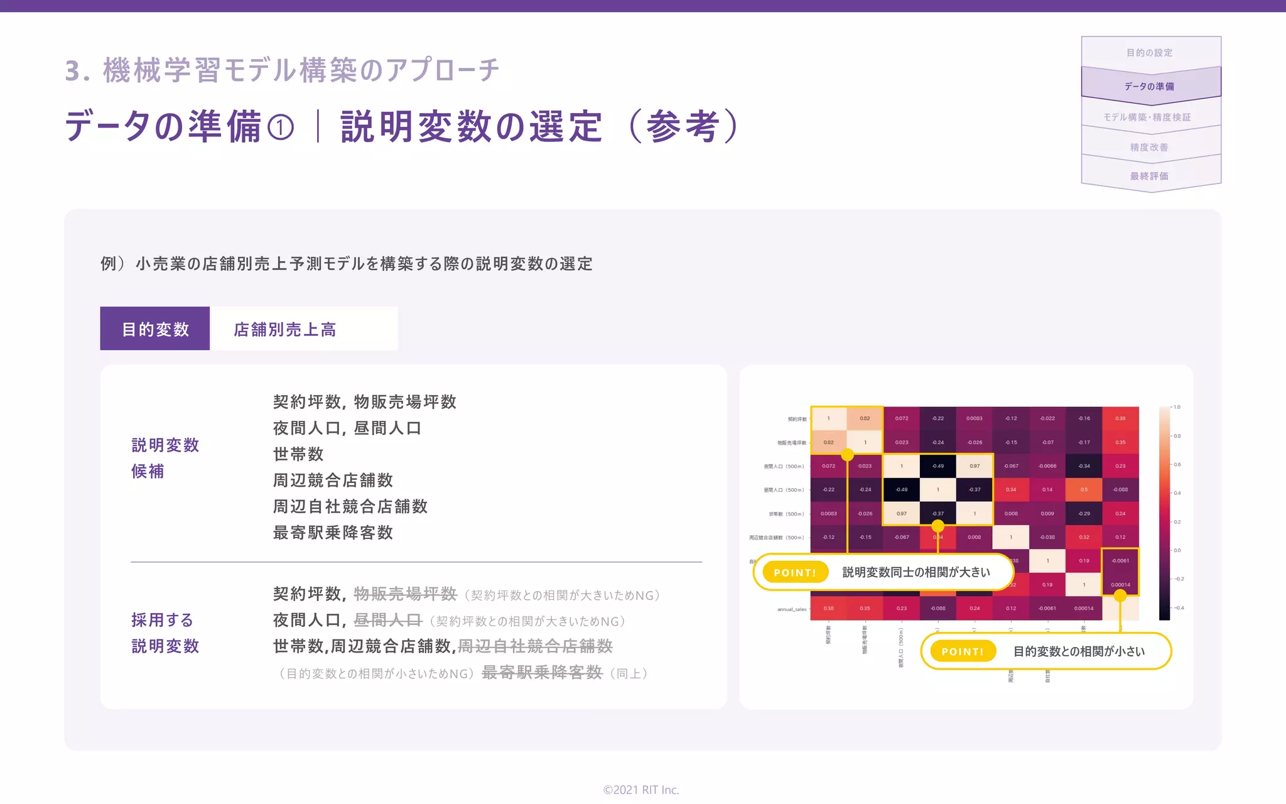1286x804 pixels.
Task: Click the callout text 説明変数同士の相関が大きい
Action: click(916, 572)
